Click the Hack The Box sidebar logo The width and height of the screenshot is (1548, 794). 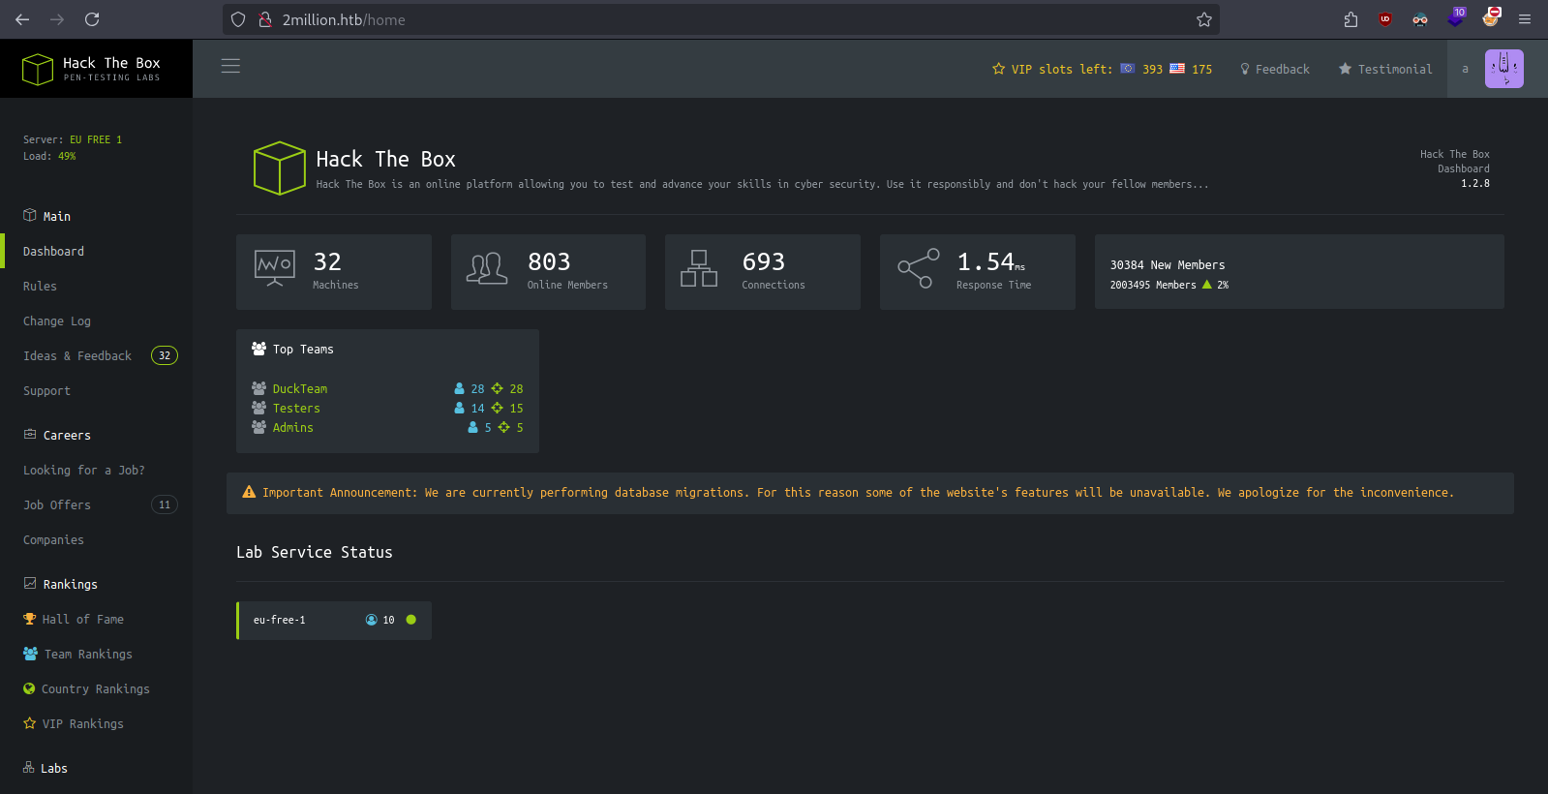pos(92,69)
